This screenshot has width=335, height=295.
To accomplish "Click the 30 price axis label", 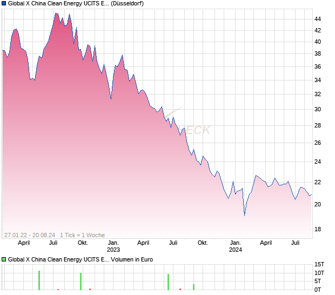I will tap(318, 109).
